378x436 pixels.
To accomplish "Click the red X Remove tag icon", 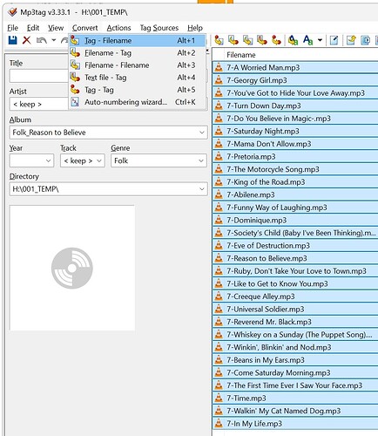I will tap(27, 40).
